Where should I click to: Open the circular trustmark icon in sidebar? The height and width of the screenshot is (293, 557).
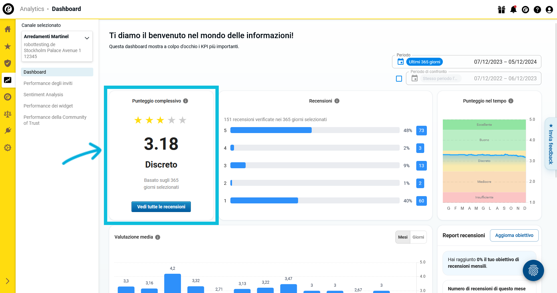click(x=8, y=97)
